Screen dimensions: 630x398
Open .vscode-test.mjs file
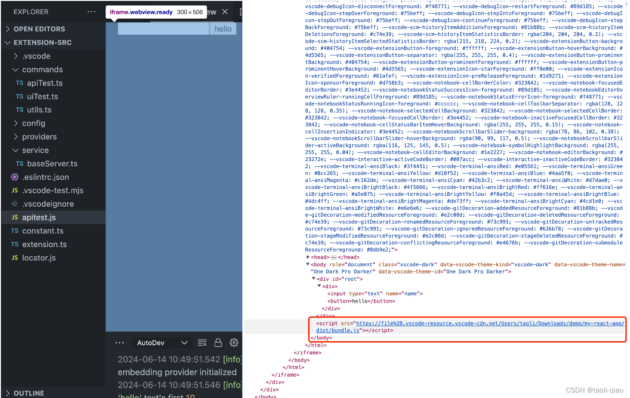coord(53,190)
